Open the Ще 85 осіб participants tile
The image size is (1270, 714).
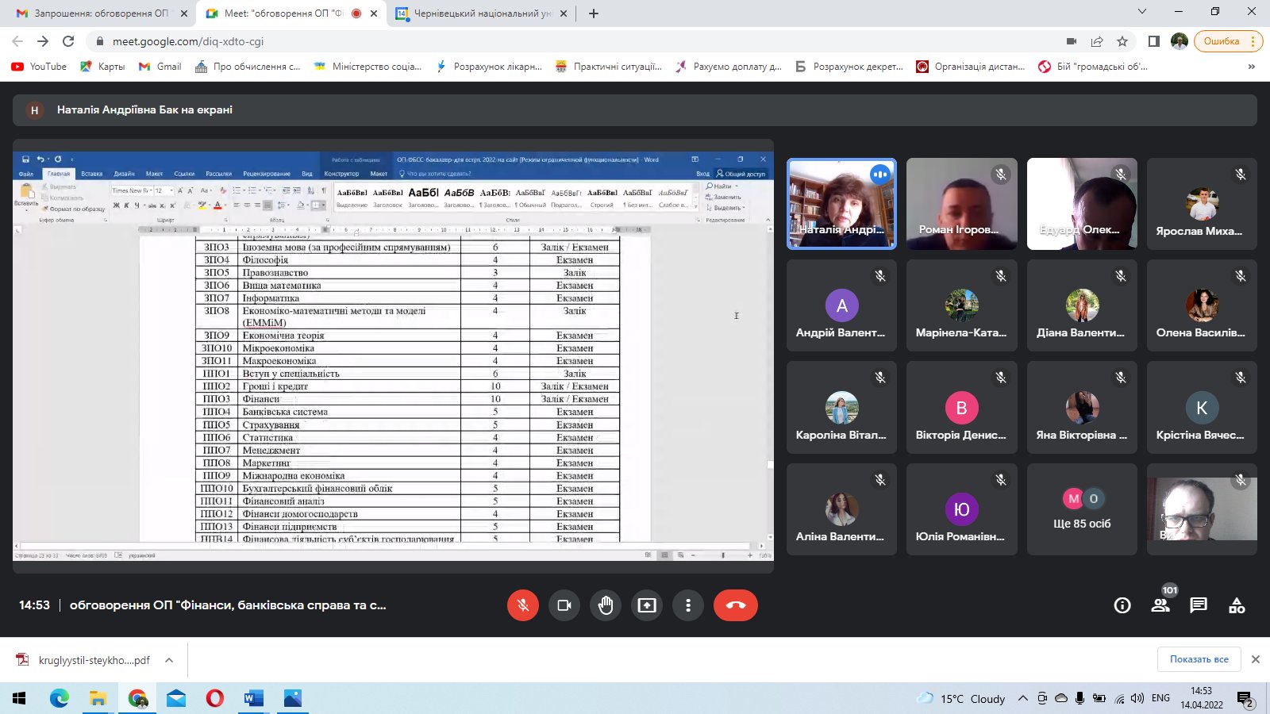tap(1082, 509)
